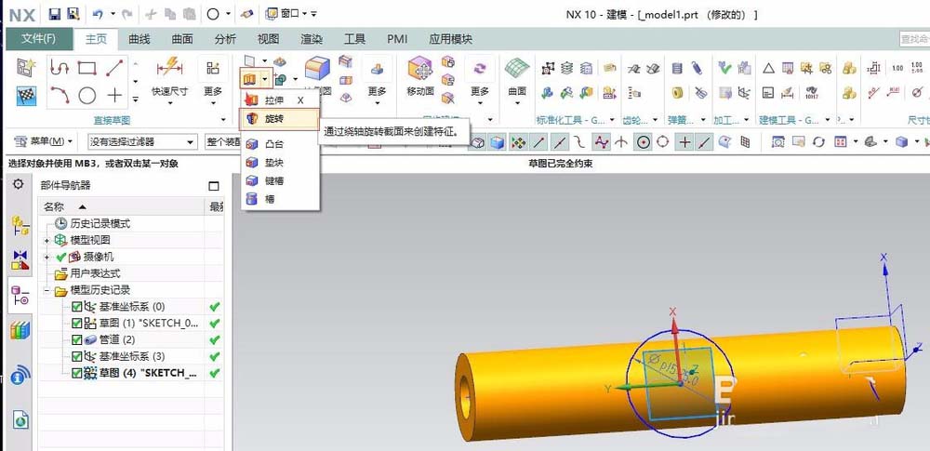The image size is (930, 451).
Task: Start a new sketch with the Sketch icon
Action: tap(26, 67)
